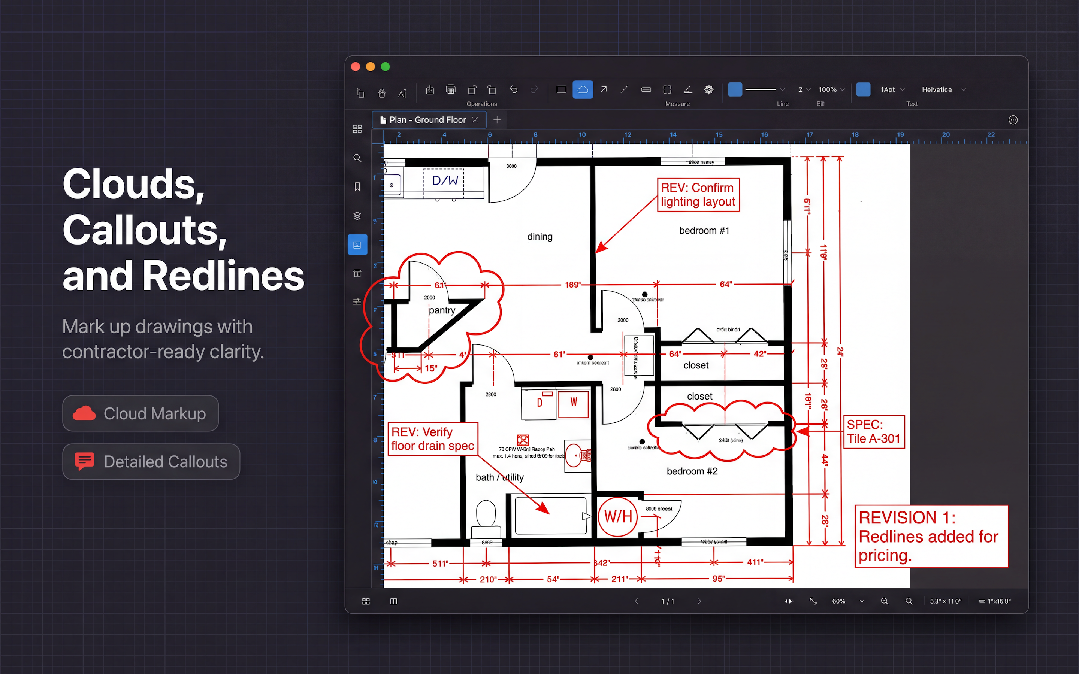
Task: Toggle the thumbnails grid view at bottom
Action: click(x=366, y=601)
